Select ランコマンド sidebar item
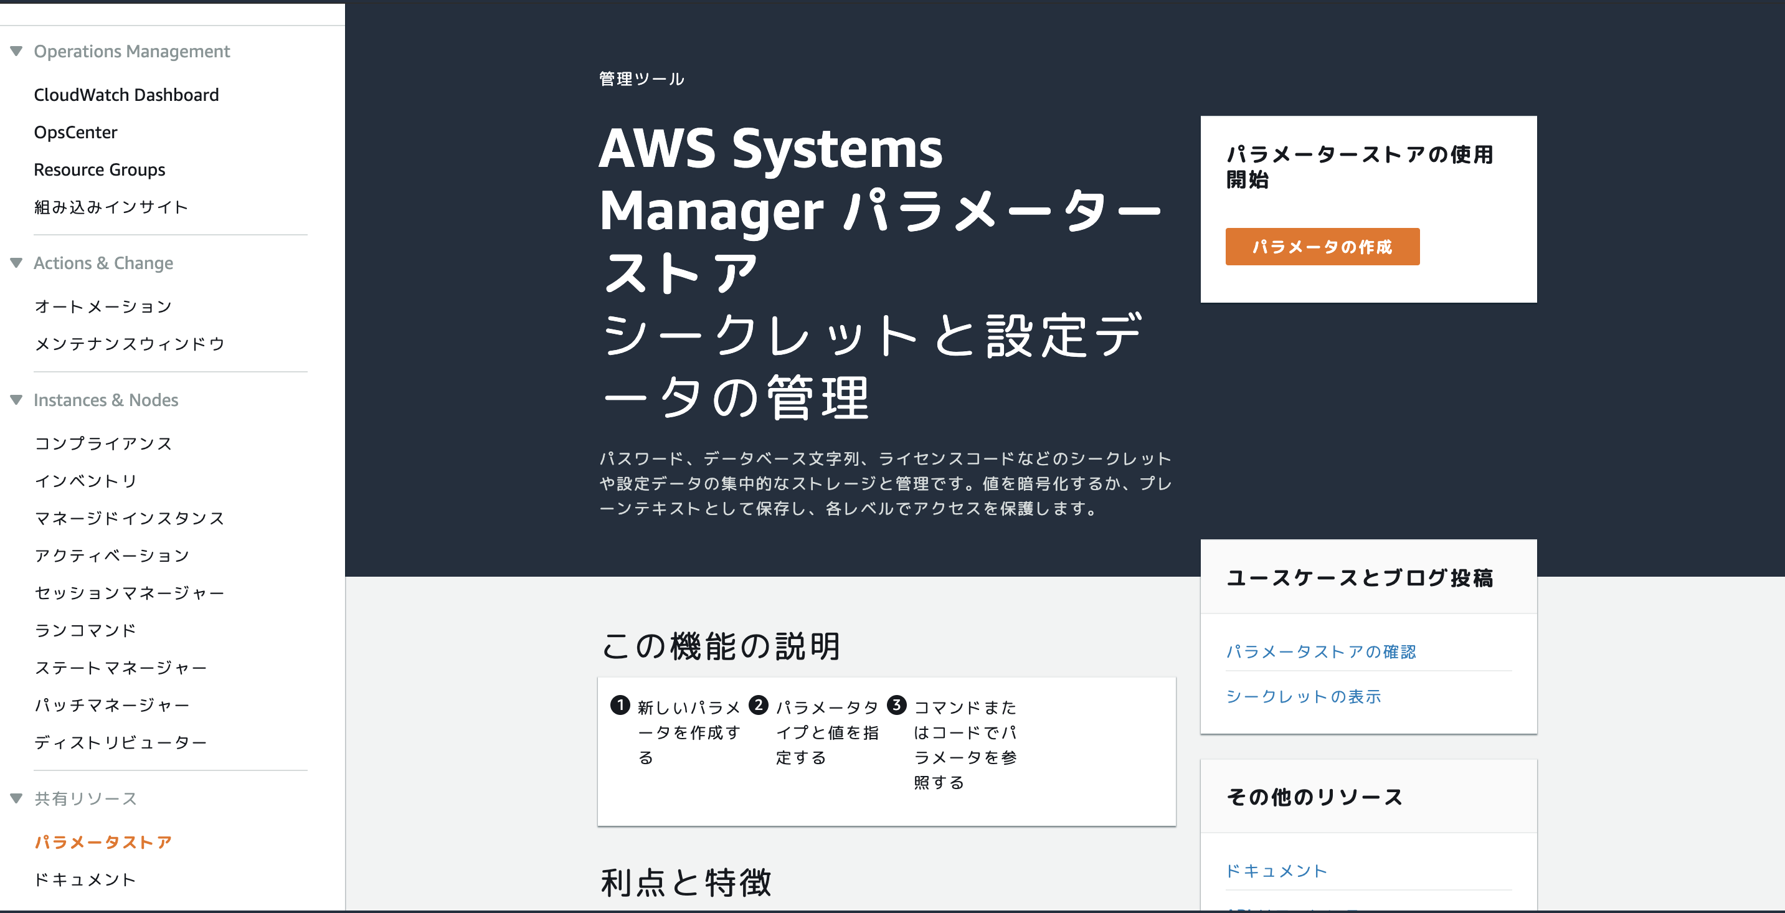The width and height of the screenshot is (1785, 913). (85, 630)
